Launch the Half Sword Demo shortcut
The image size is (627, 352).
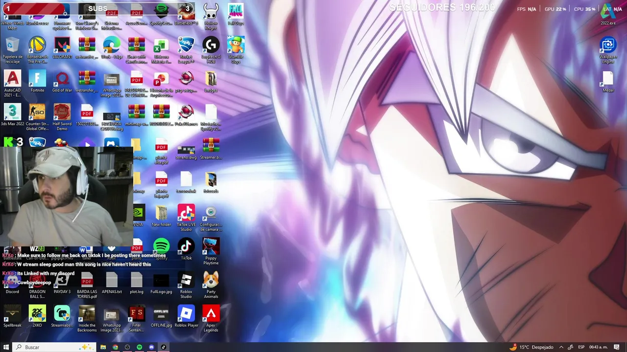[62, 117]
